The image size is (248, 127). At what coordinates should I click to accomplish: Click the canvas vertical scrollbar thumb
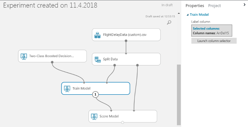coord(179,95)
